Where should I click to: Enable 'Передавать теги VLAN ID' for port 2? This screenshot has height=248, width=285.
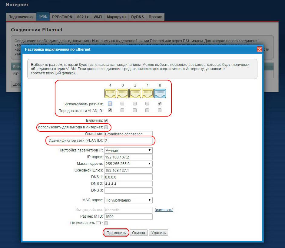(x=135, y=110)
